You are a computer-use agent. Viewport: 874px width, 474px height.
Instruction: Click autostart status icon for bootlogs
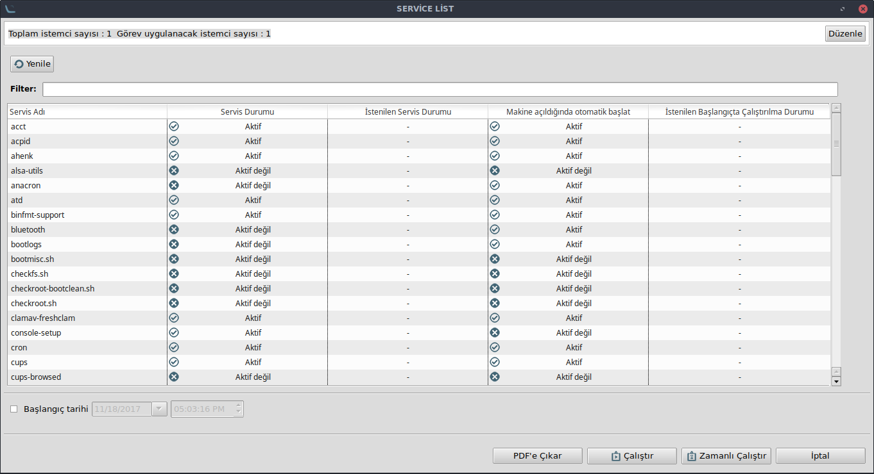point(495,244)
